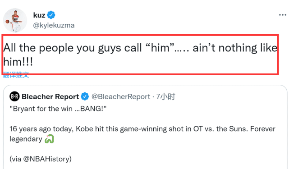Click the "(via" text before the mention
The height and width of the screenshot is (169, 289).
coord(15,159)
